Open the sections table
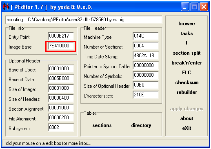211x149 pixels. pos(102,125)
